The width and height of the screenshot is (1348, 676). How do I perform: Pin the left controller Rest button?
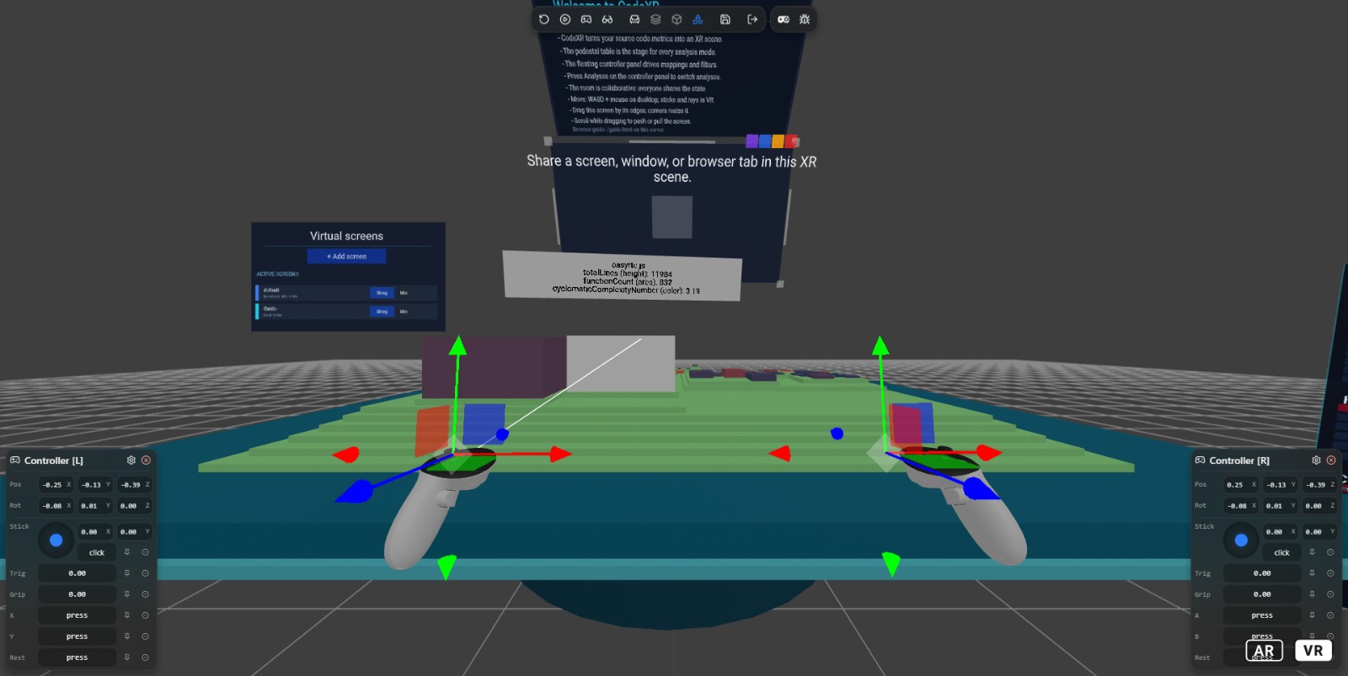(x=127, y=657)
